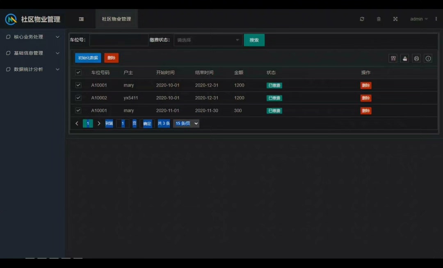The height and width of the screenshot is (268, 443).
Task: Go to previous page arrow
Action: [77, 123]
